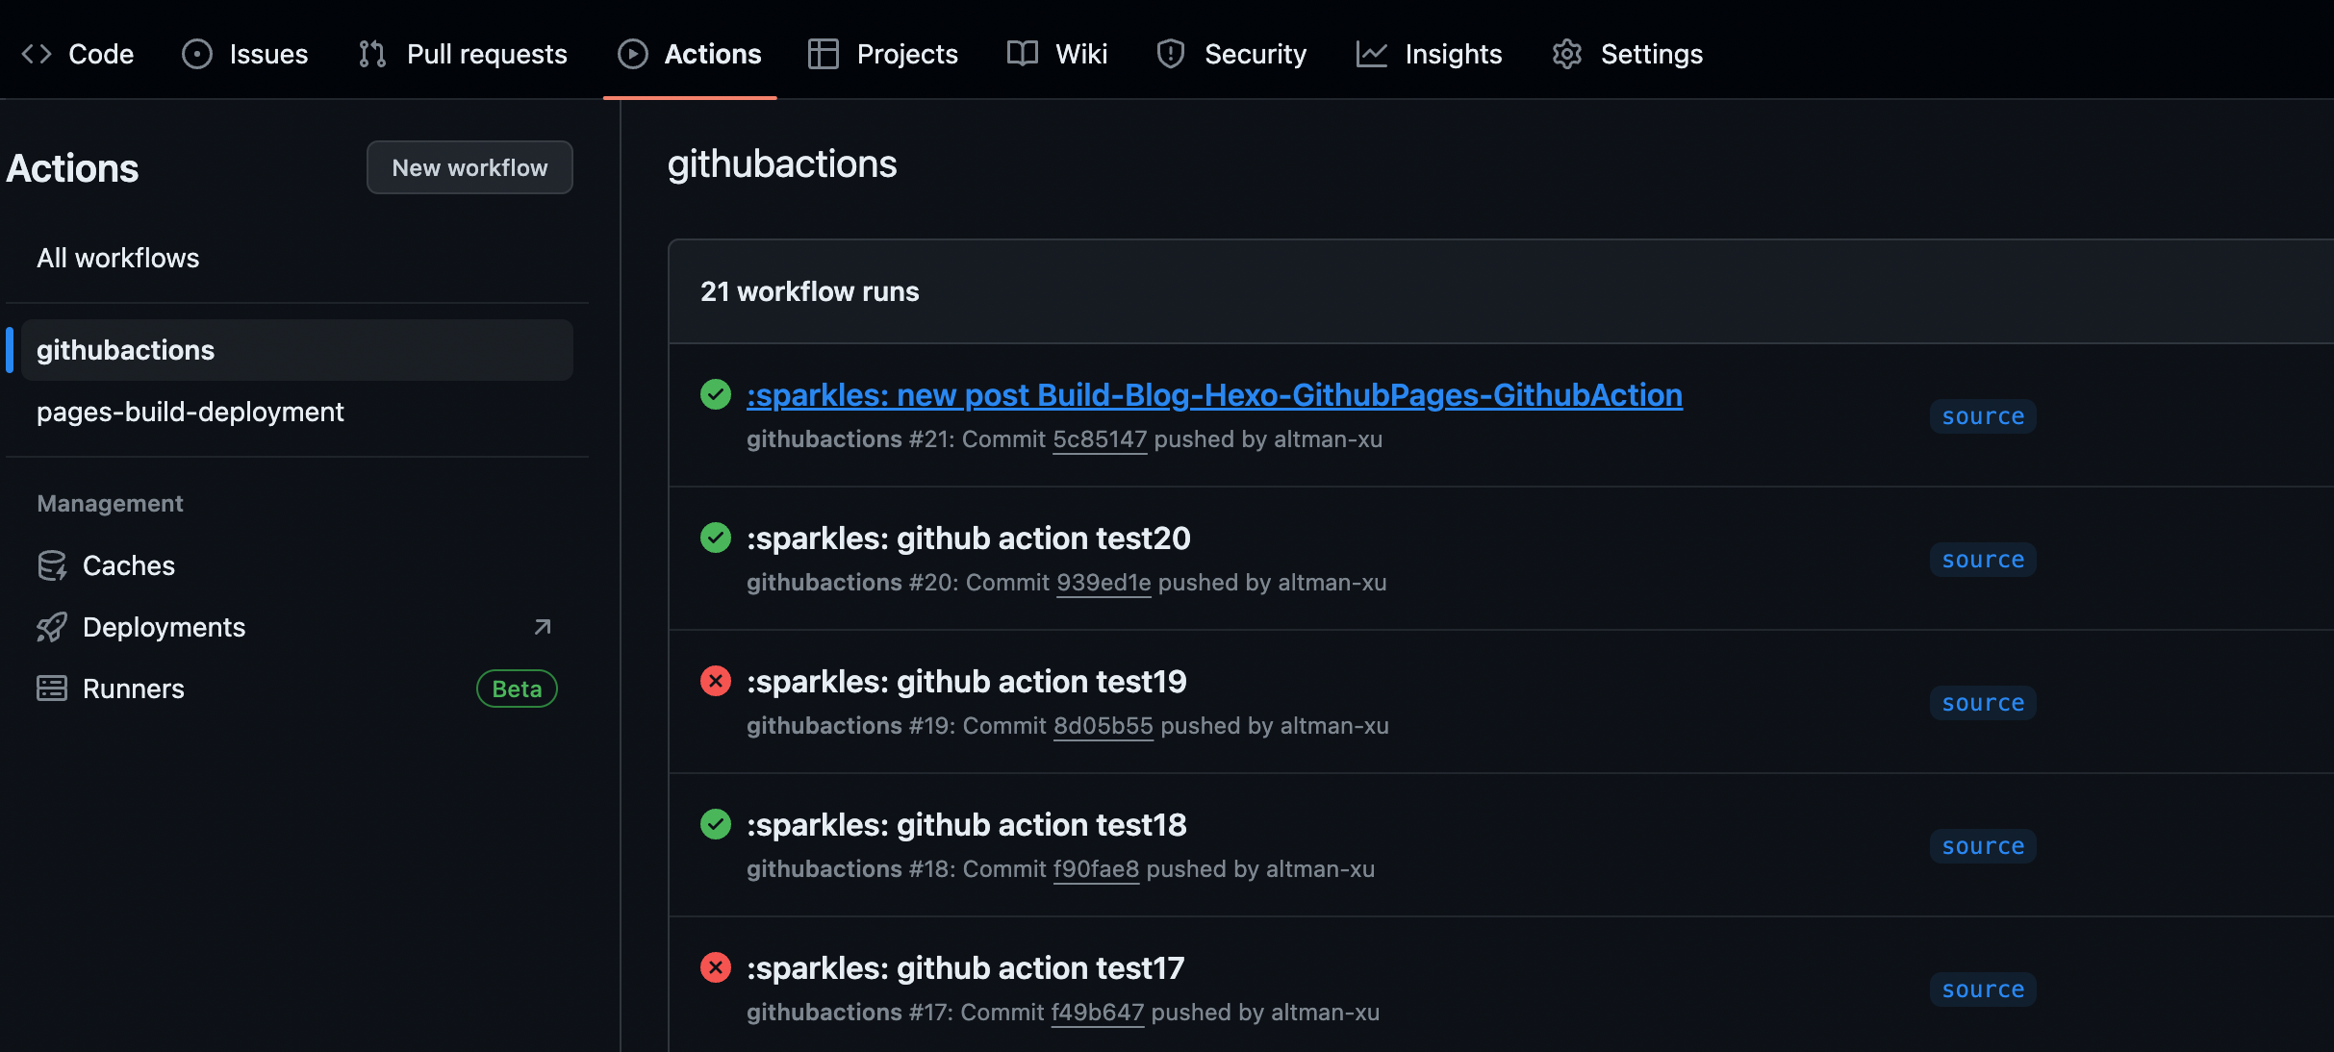Click the source branch label for test18
Image resolution: width=2334 pixels, height=1052 pixels.
click(1982, 846)
